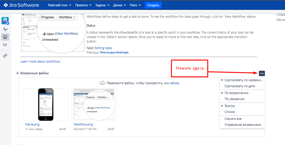Open the reports chart sidebar icon
Viewport: 285px width, 145px height.
(5, 44)
